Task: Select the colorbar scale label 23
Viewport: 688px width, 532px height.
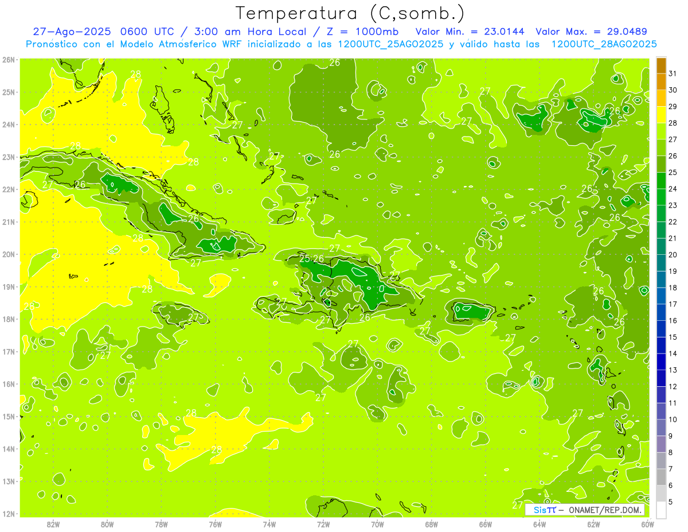Action: 673,205
